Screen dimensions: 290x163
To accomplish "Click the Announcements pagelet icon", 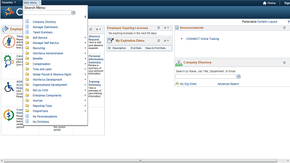I will (177, 28).
